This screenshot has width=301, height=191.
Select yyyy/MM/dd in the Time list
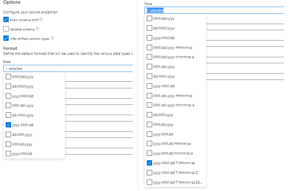point(149,38)
